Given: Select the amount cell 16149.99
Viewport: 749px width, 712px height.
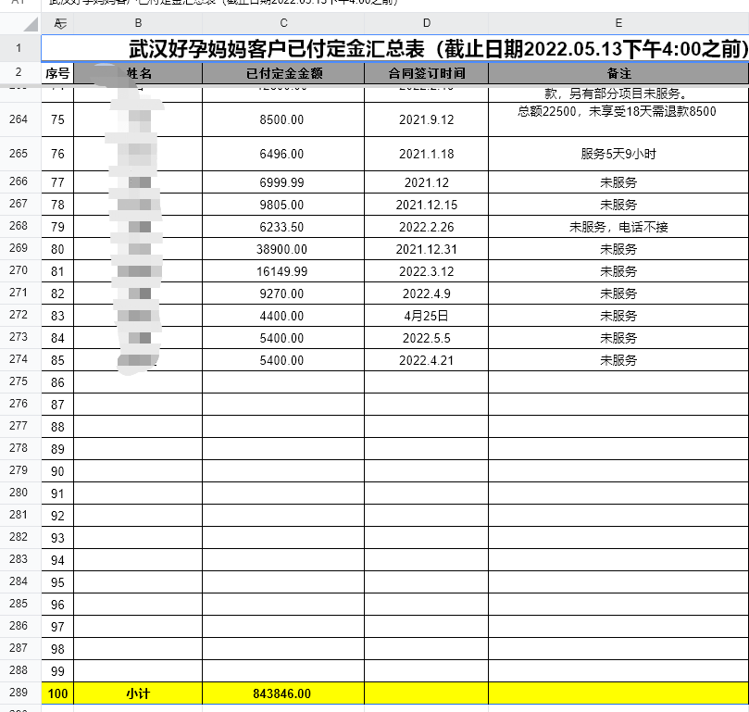Looking at the screenshot, I should 283,271.
